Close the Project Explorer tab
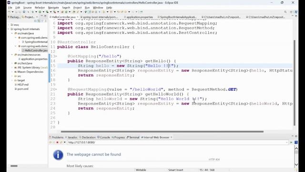Image resolution: width=305 pixels, height=172 pixels. [x=37, y=17]
